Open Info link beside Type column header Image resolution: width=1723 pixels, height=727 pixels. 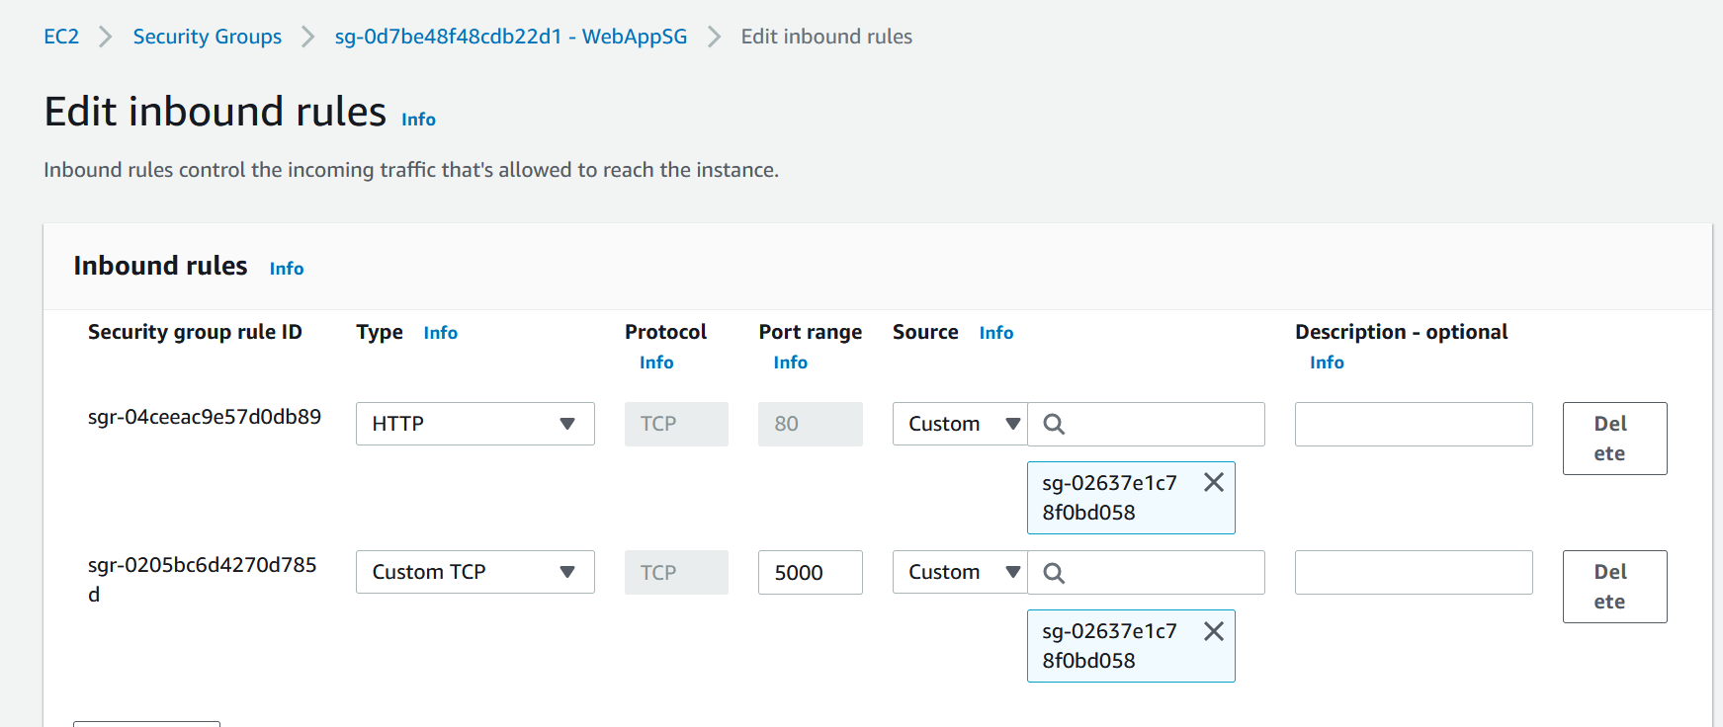[441, 333]
